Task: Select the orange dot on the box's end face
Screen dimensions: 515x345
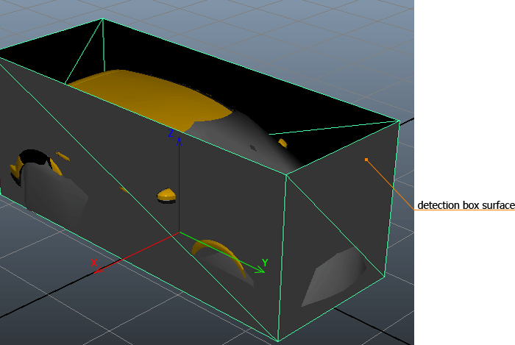Action: pos(366,159)
